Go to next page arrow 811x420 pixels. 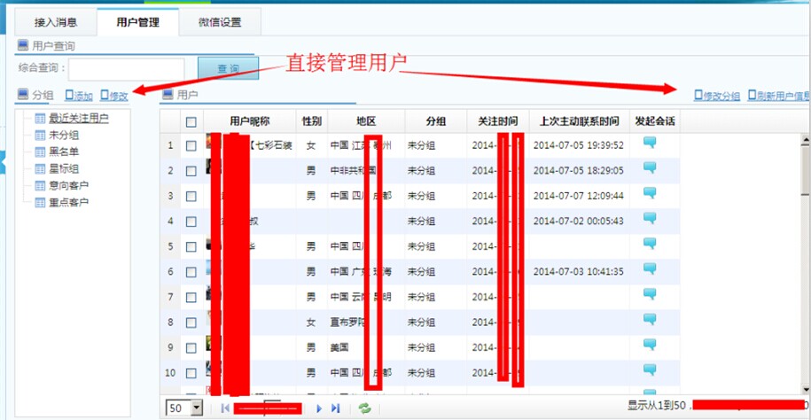(319, 408)
